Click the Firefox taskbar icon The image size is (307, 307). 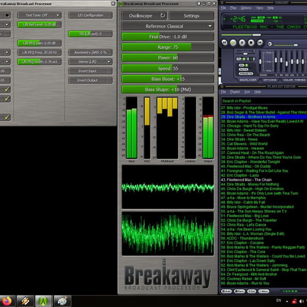[x=7, y=301]
